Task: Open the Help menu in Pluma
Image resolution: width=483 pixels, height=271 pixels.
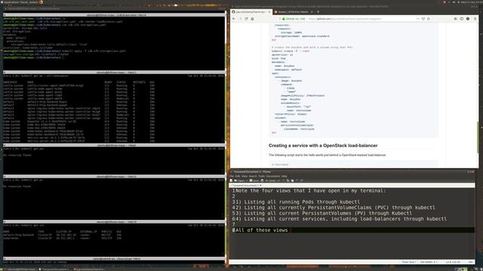Action: 284,176
